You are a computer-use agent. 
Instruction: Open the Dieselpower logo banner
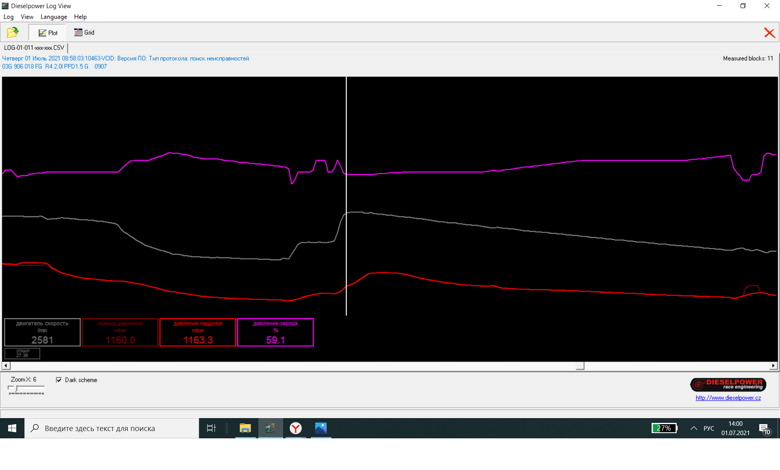(x=728, y=384)
